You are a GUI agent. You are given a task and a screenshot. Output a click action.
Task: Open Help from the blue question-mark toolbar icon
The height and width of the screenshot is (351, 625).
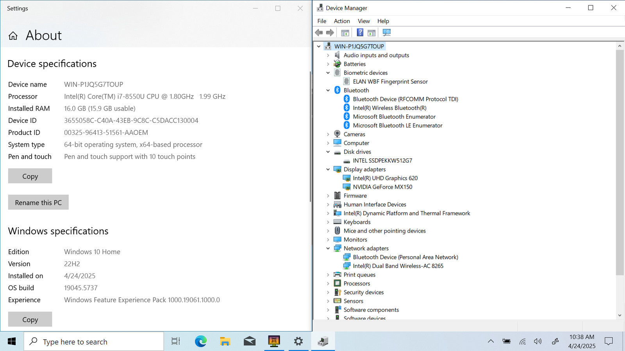coord(360,33)
